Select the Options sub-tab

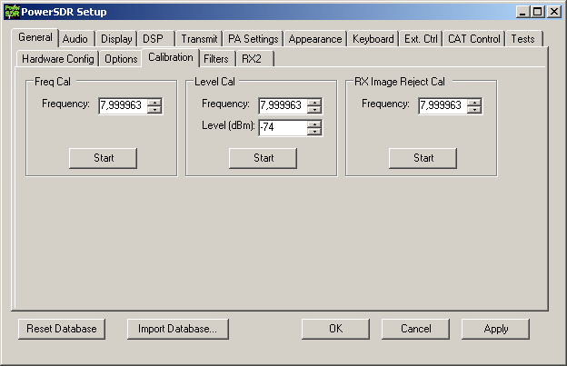[x=121, y=59]
